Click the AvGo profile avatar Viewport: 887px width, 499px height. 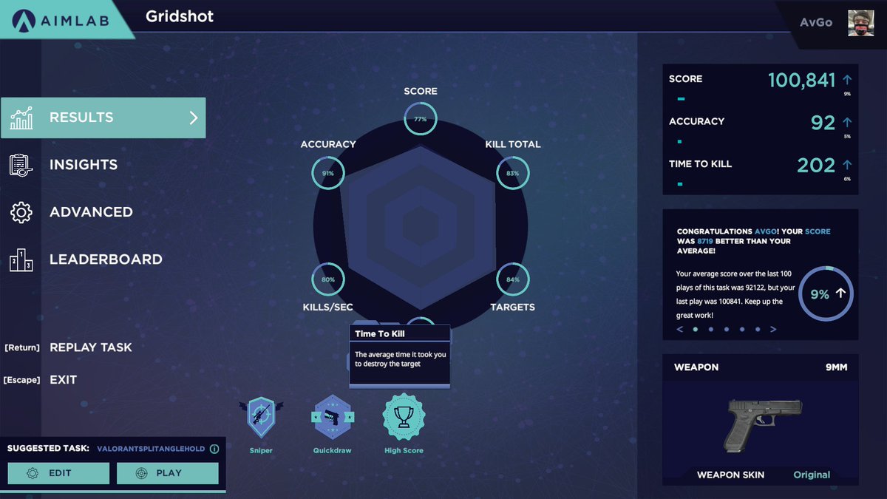coord(861,22)
